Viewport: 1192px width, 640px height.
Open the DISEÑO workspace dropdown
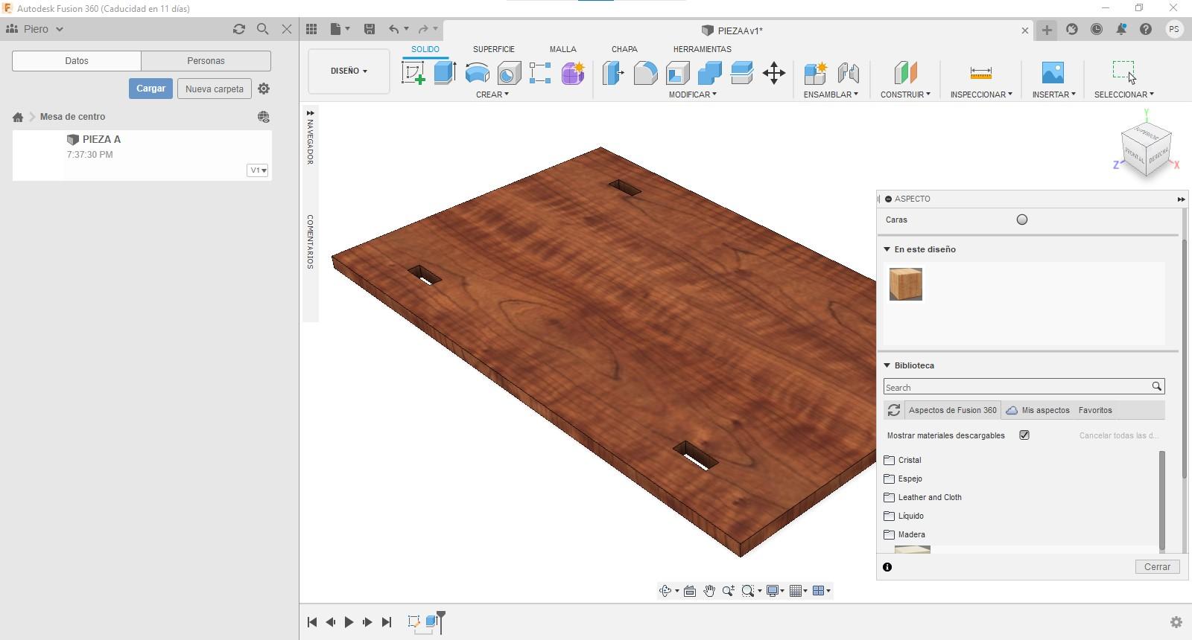(x=349, y=71)
